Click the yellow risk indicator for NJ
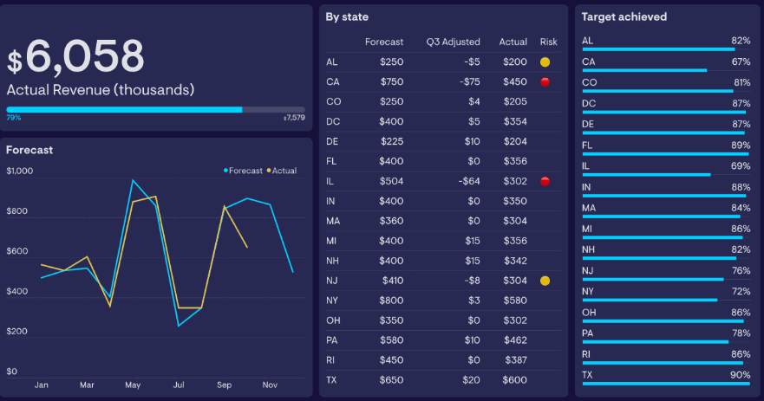Image resolution: width=764 pixels, height=401 pixels. 545,281
